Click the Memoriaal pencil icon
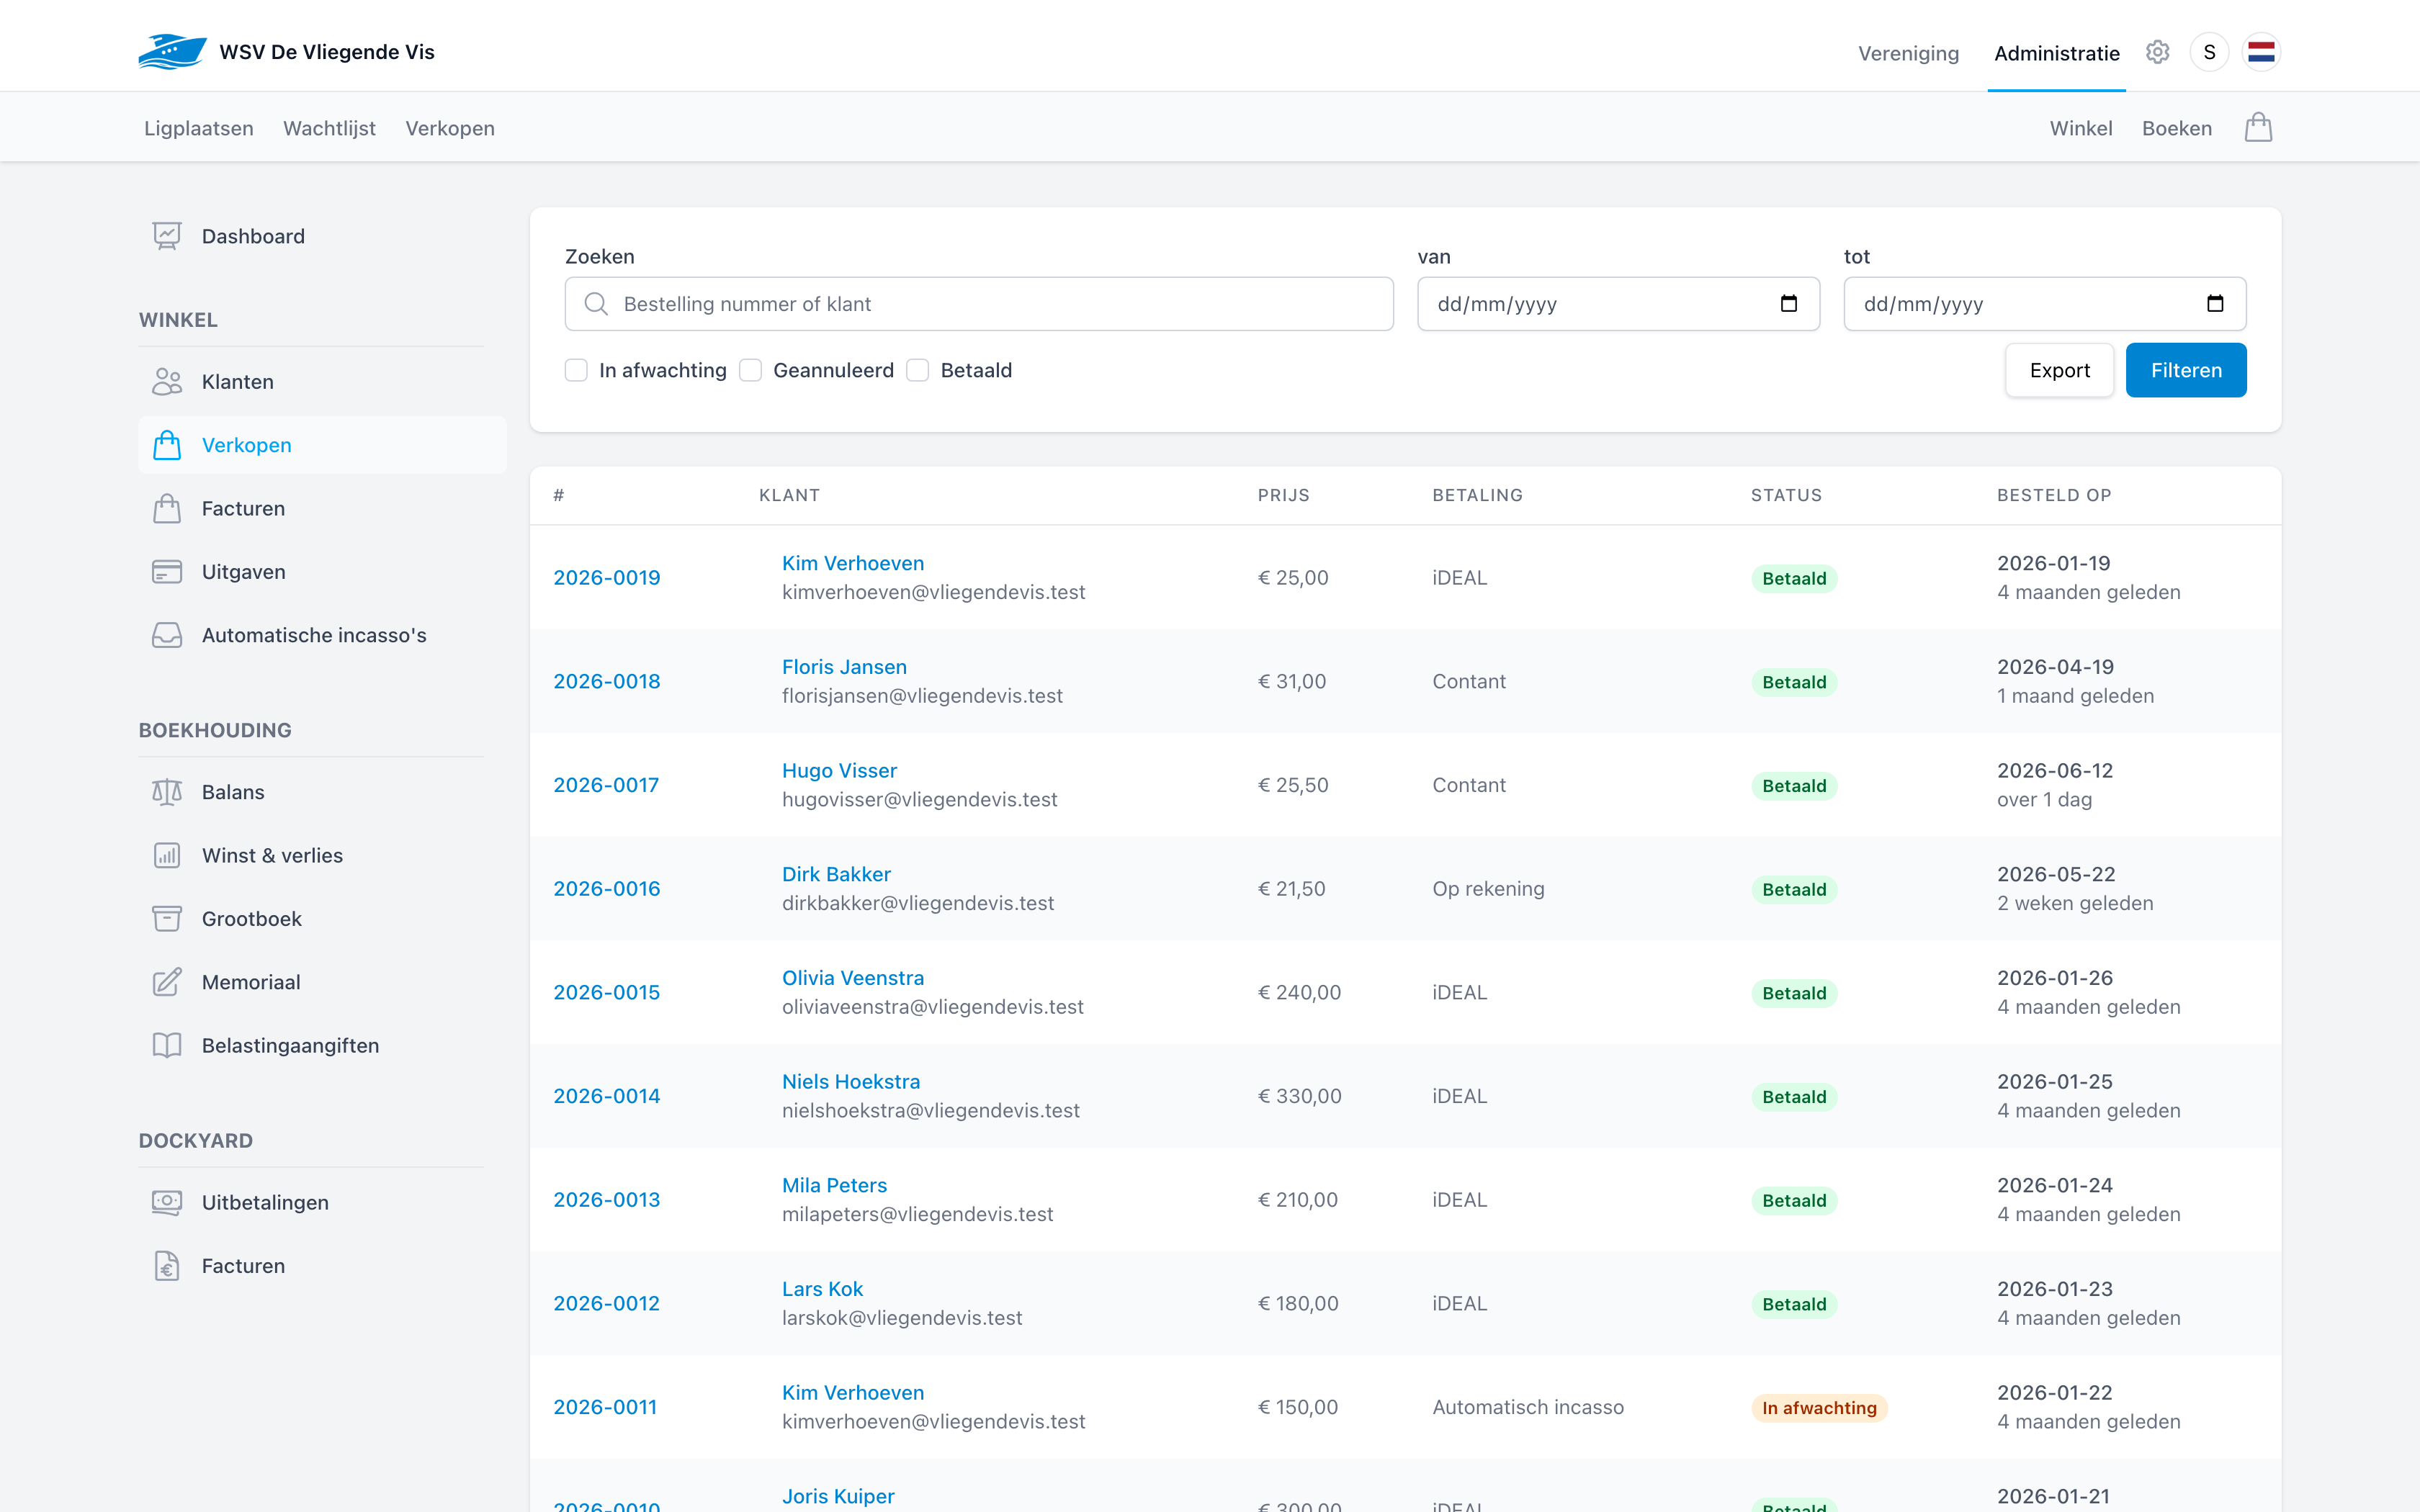 click(167, 982)
